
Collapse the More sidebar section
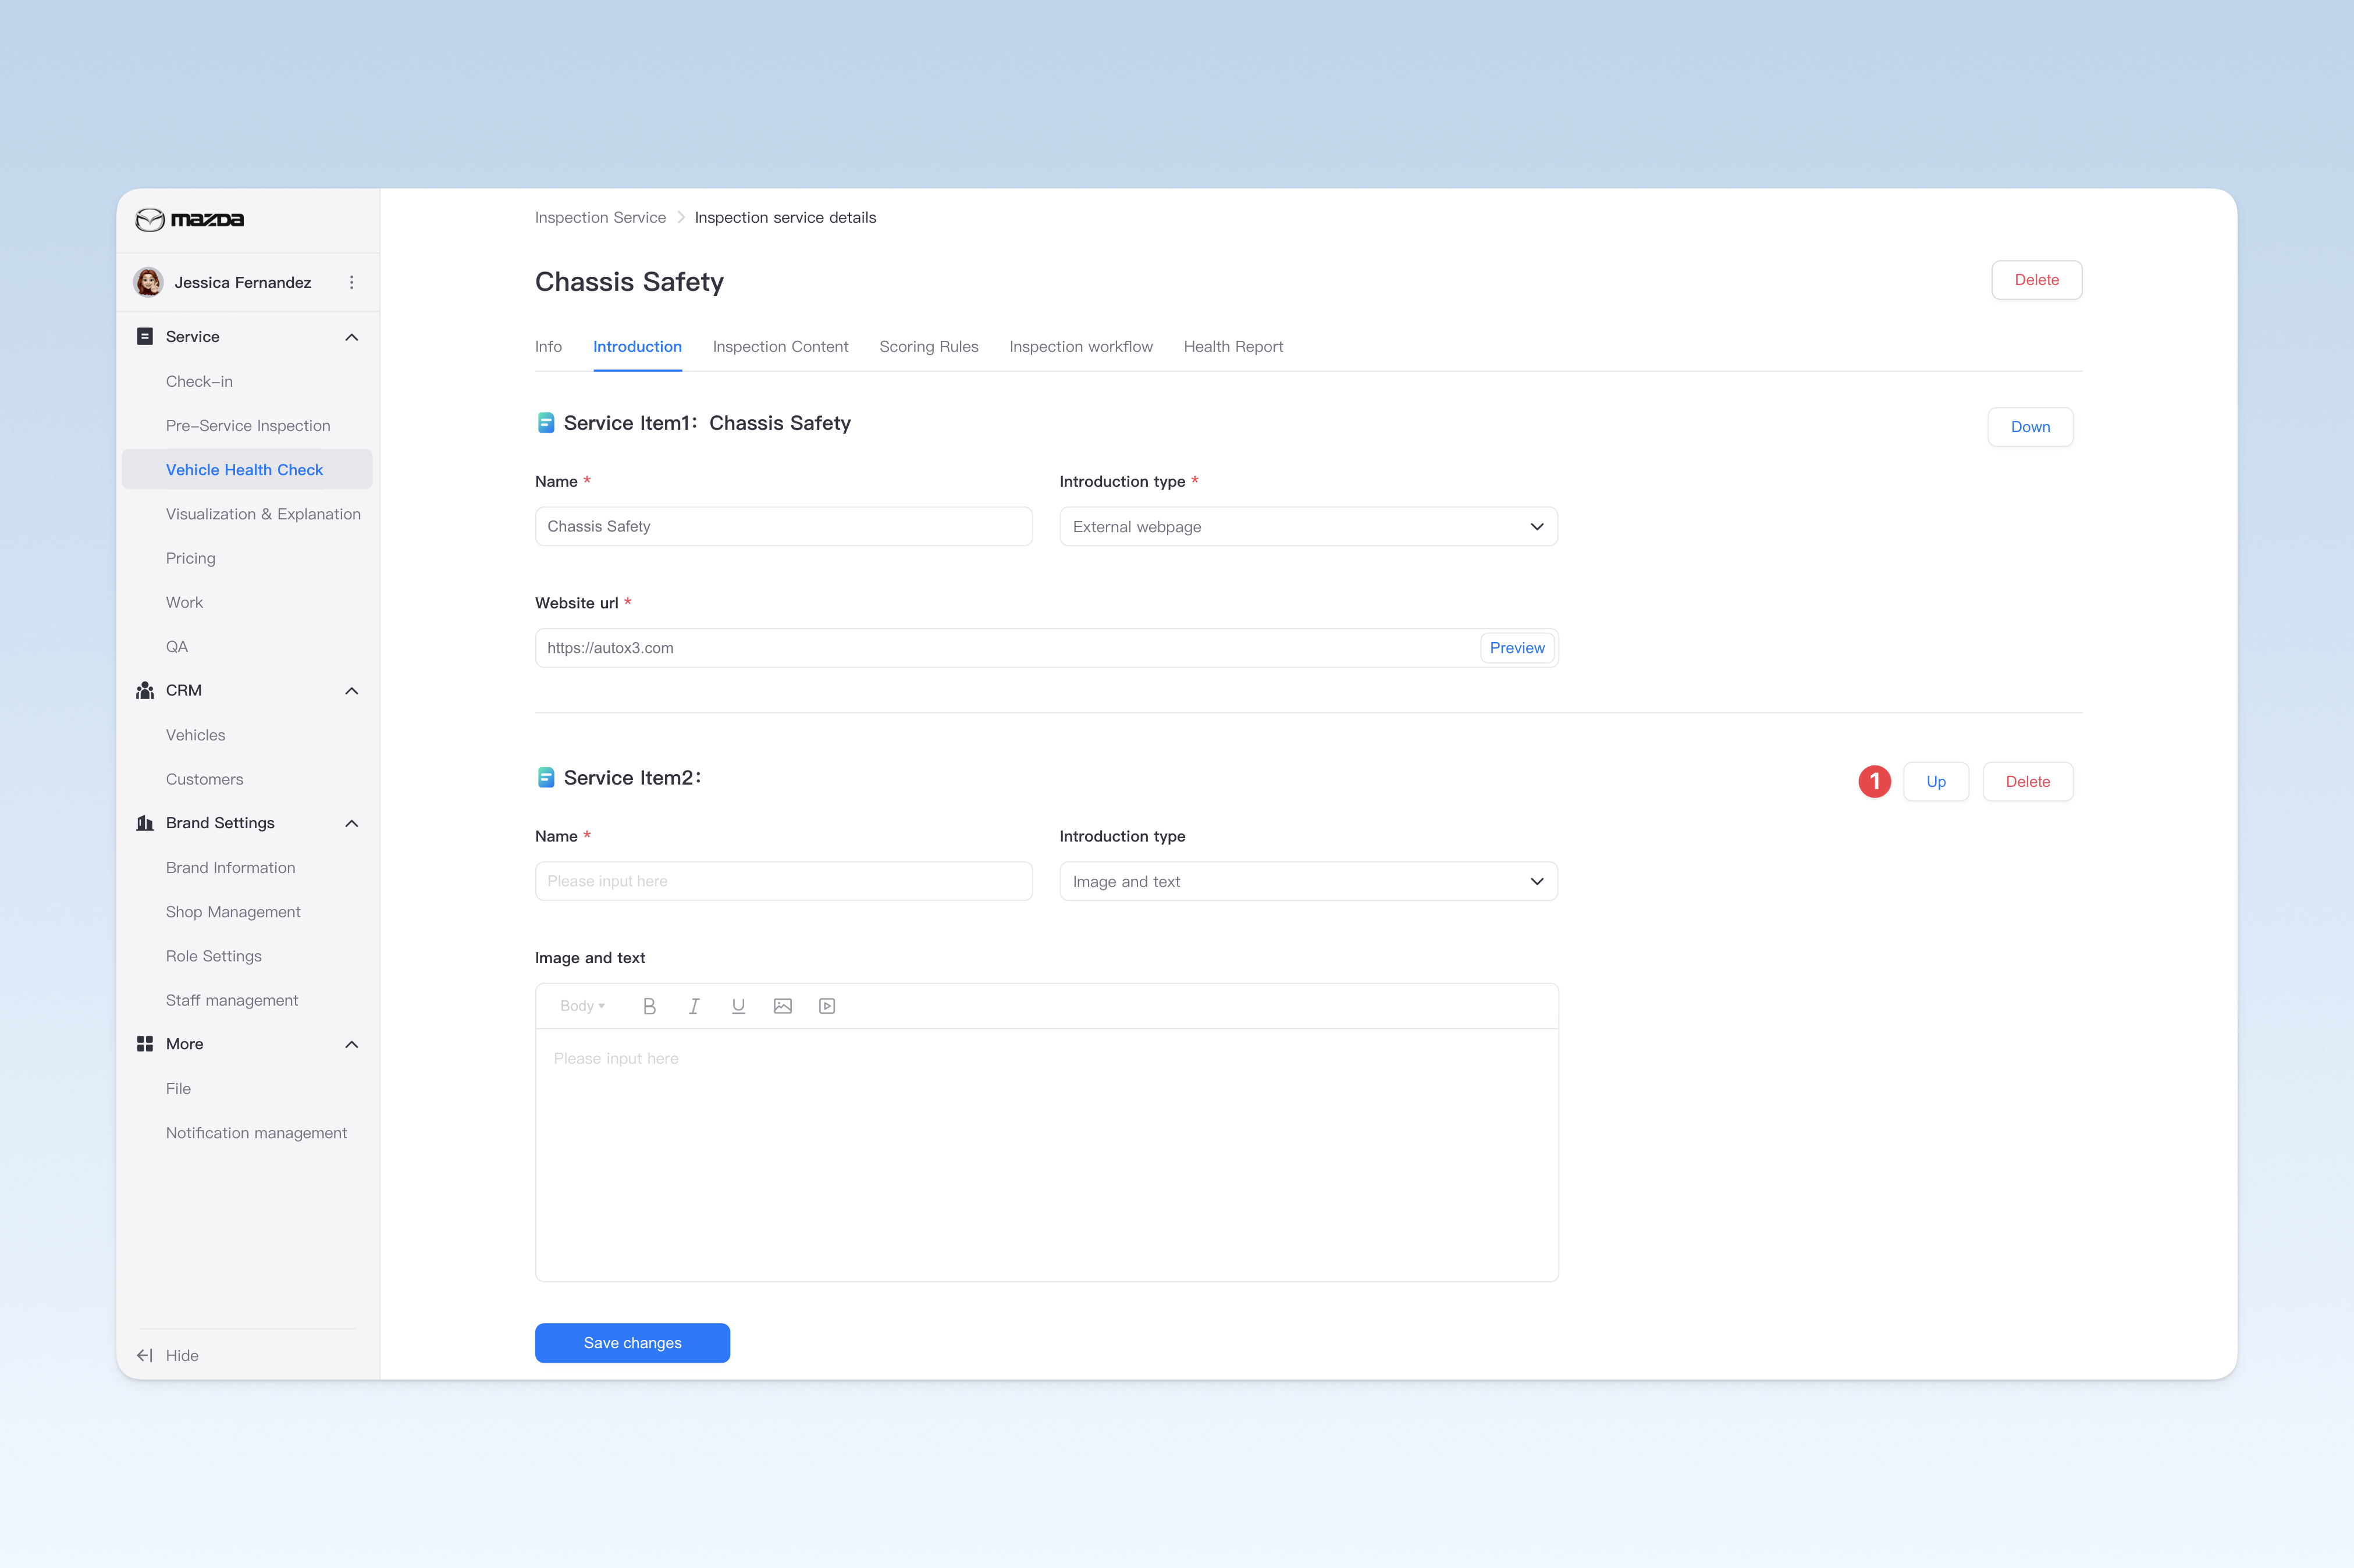pyautogui.click(x=351, y=1044)
